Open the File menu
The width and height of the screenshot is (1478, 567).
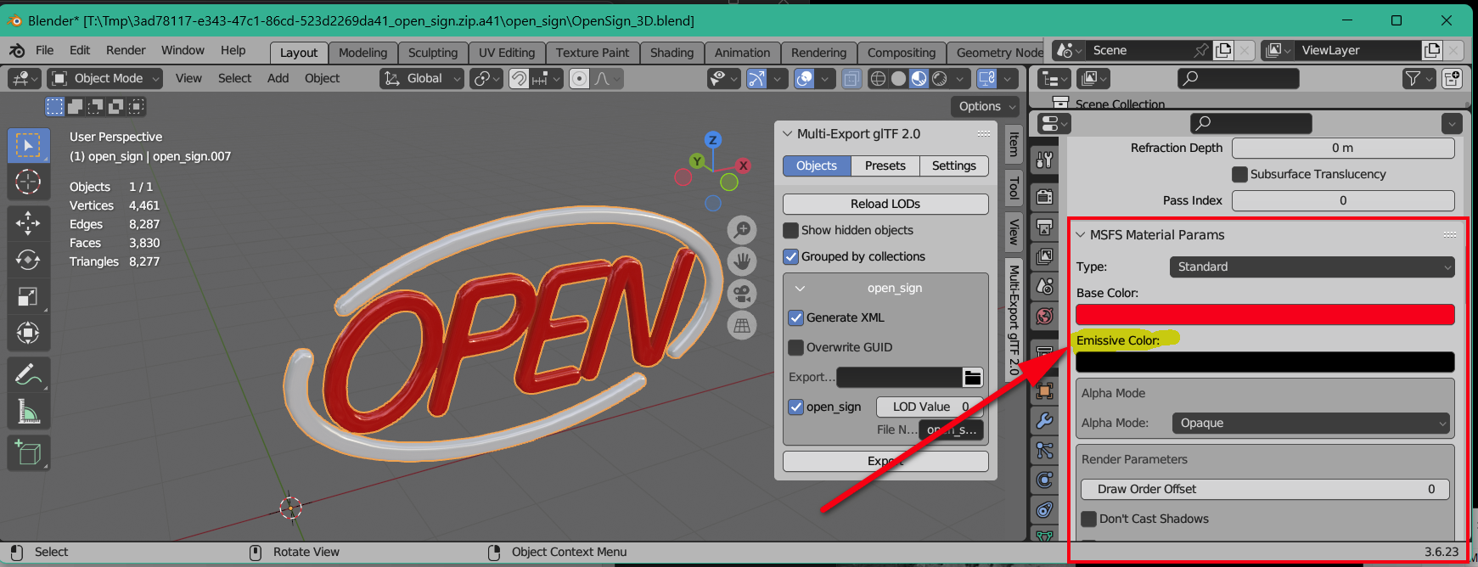[45, 50]
